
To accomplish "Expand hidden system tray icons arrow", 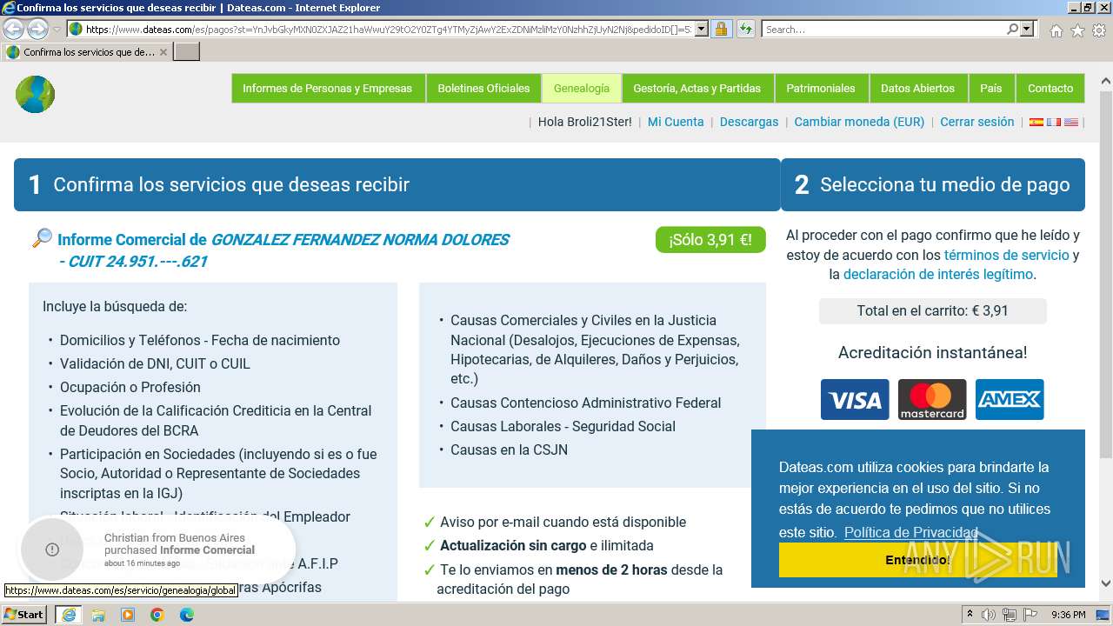I will pos(970,615).
